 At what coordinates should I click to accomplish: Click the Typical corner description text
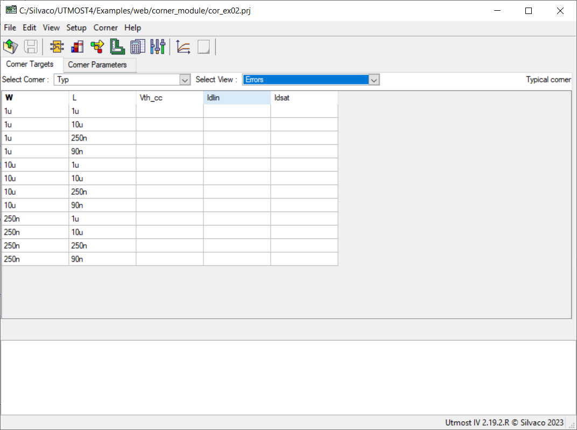click(x=548, y=80)
